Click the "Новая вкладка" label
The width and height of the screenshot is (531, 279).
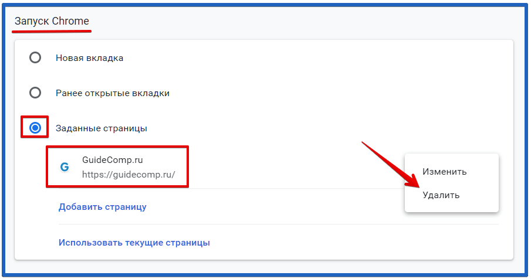pos(89,58)
